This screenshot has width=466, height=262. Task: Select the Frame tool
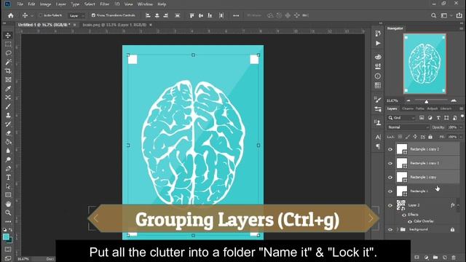click(8, 79)
